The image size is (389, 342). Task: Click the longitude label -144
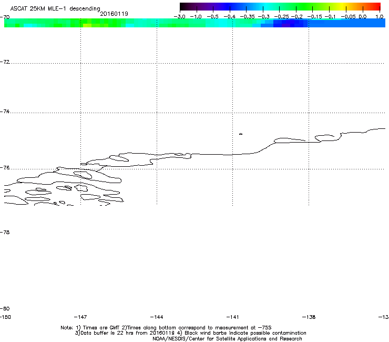tap(157, 317)
